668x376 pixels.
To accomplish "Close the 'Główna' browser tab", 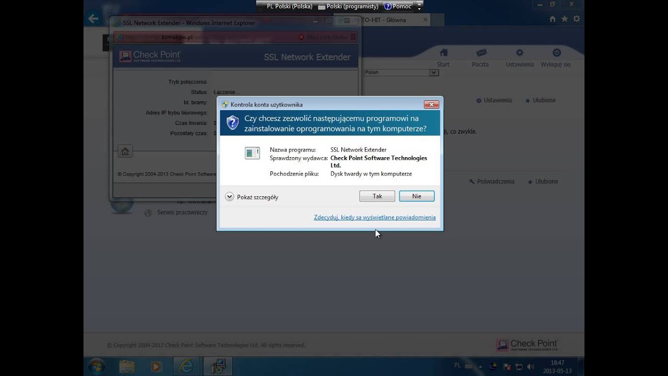I will [x=425, y=20].
